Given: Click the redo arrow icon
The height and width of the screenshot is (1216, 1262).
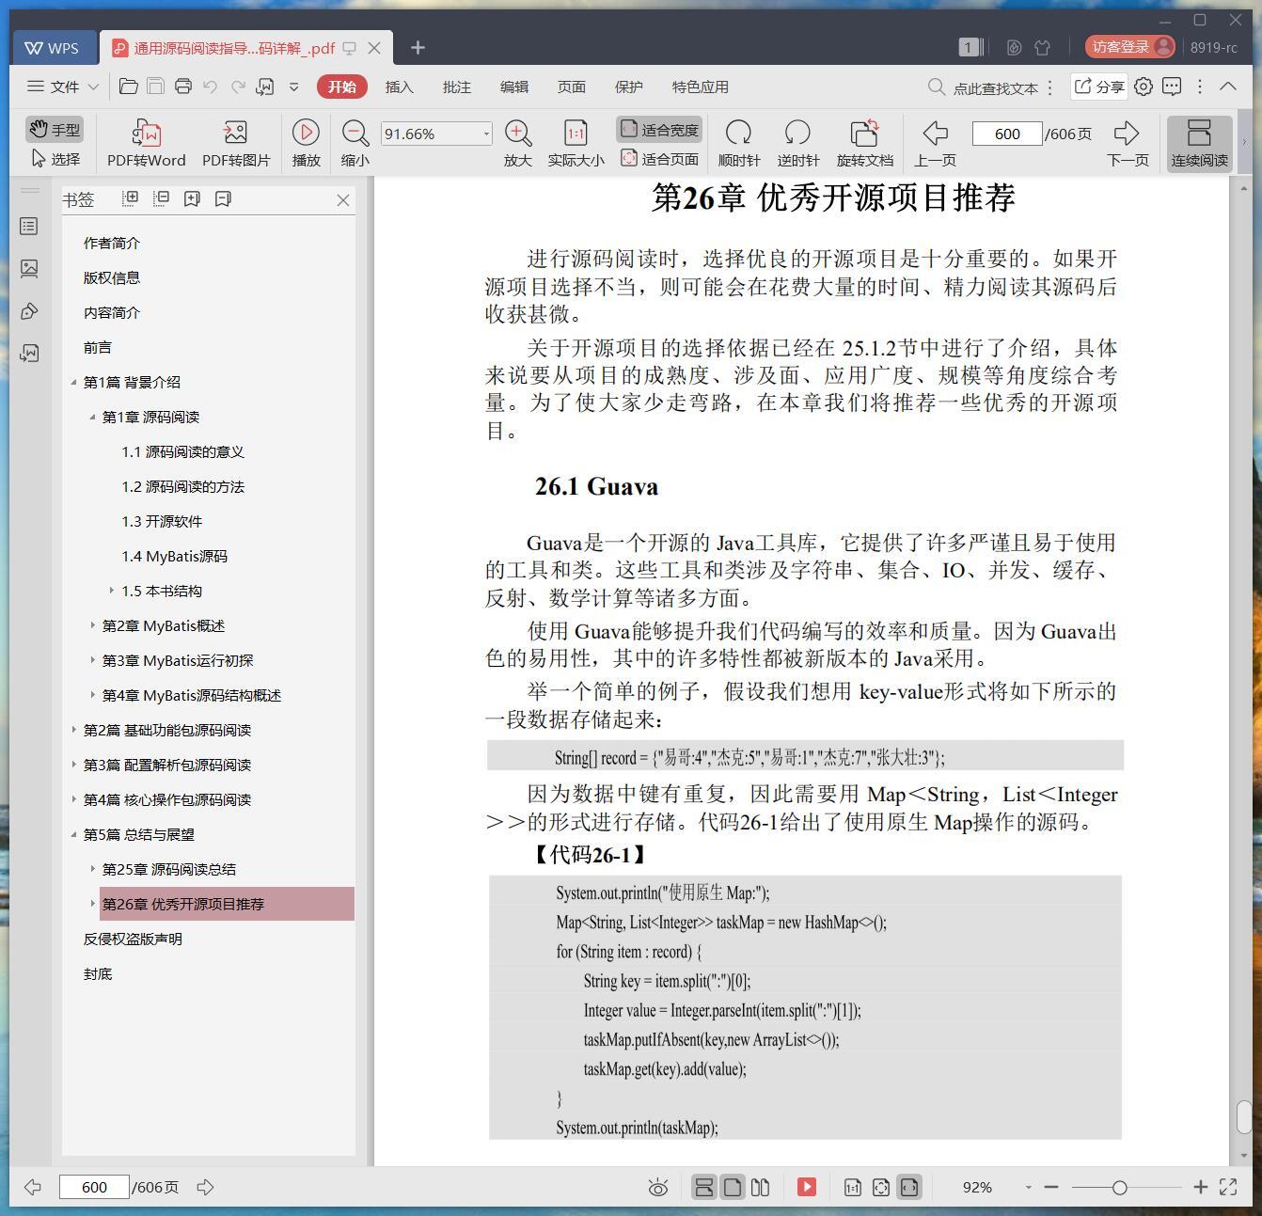Looking at the screenshot, I should (x=238, y=87).
